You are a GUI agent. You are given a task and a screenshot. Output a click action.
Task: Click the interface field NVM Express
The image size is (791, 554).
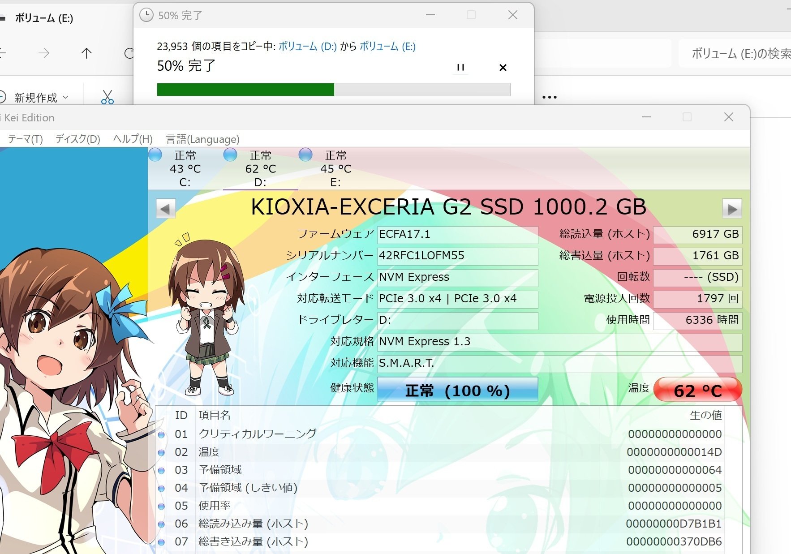457,277
